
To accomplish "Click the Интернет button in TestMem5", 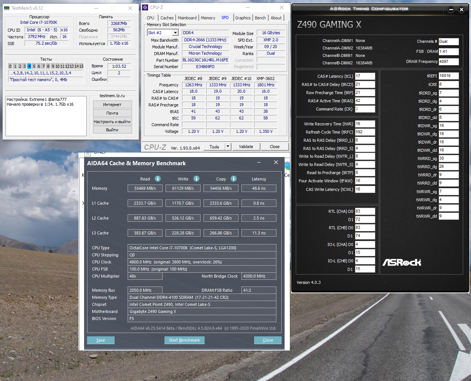I will [112, 105].
